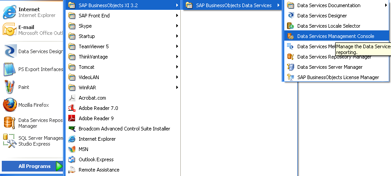Viewport: 391px width, 176px height.
Task: Click the Paint icon in pinned programs
Action: pos(10,87)
